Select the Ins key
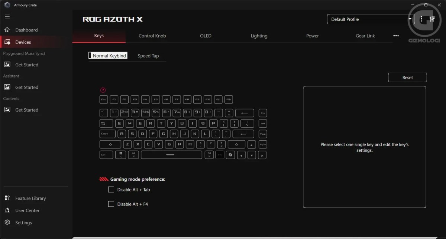 click(263, 113)
